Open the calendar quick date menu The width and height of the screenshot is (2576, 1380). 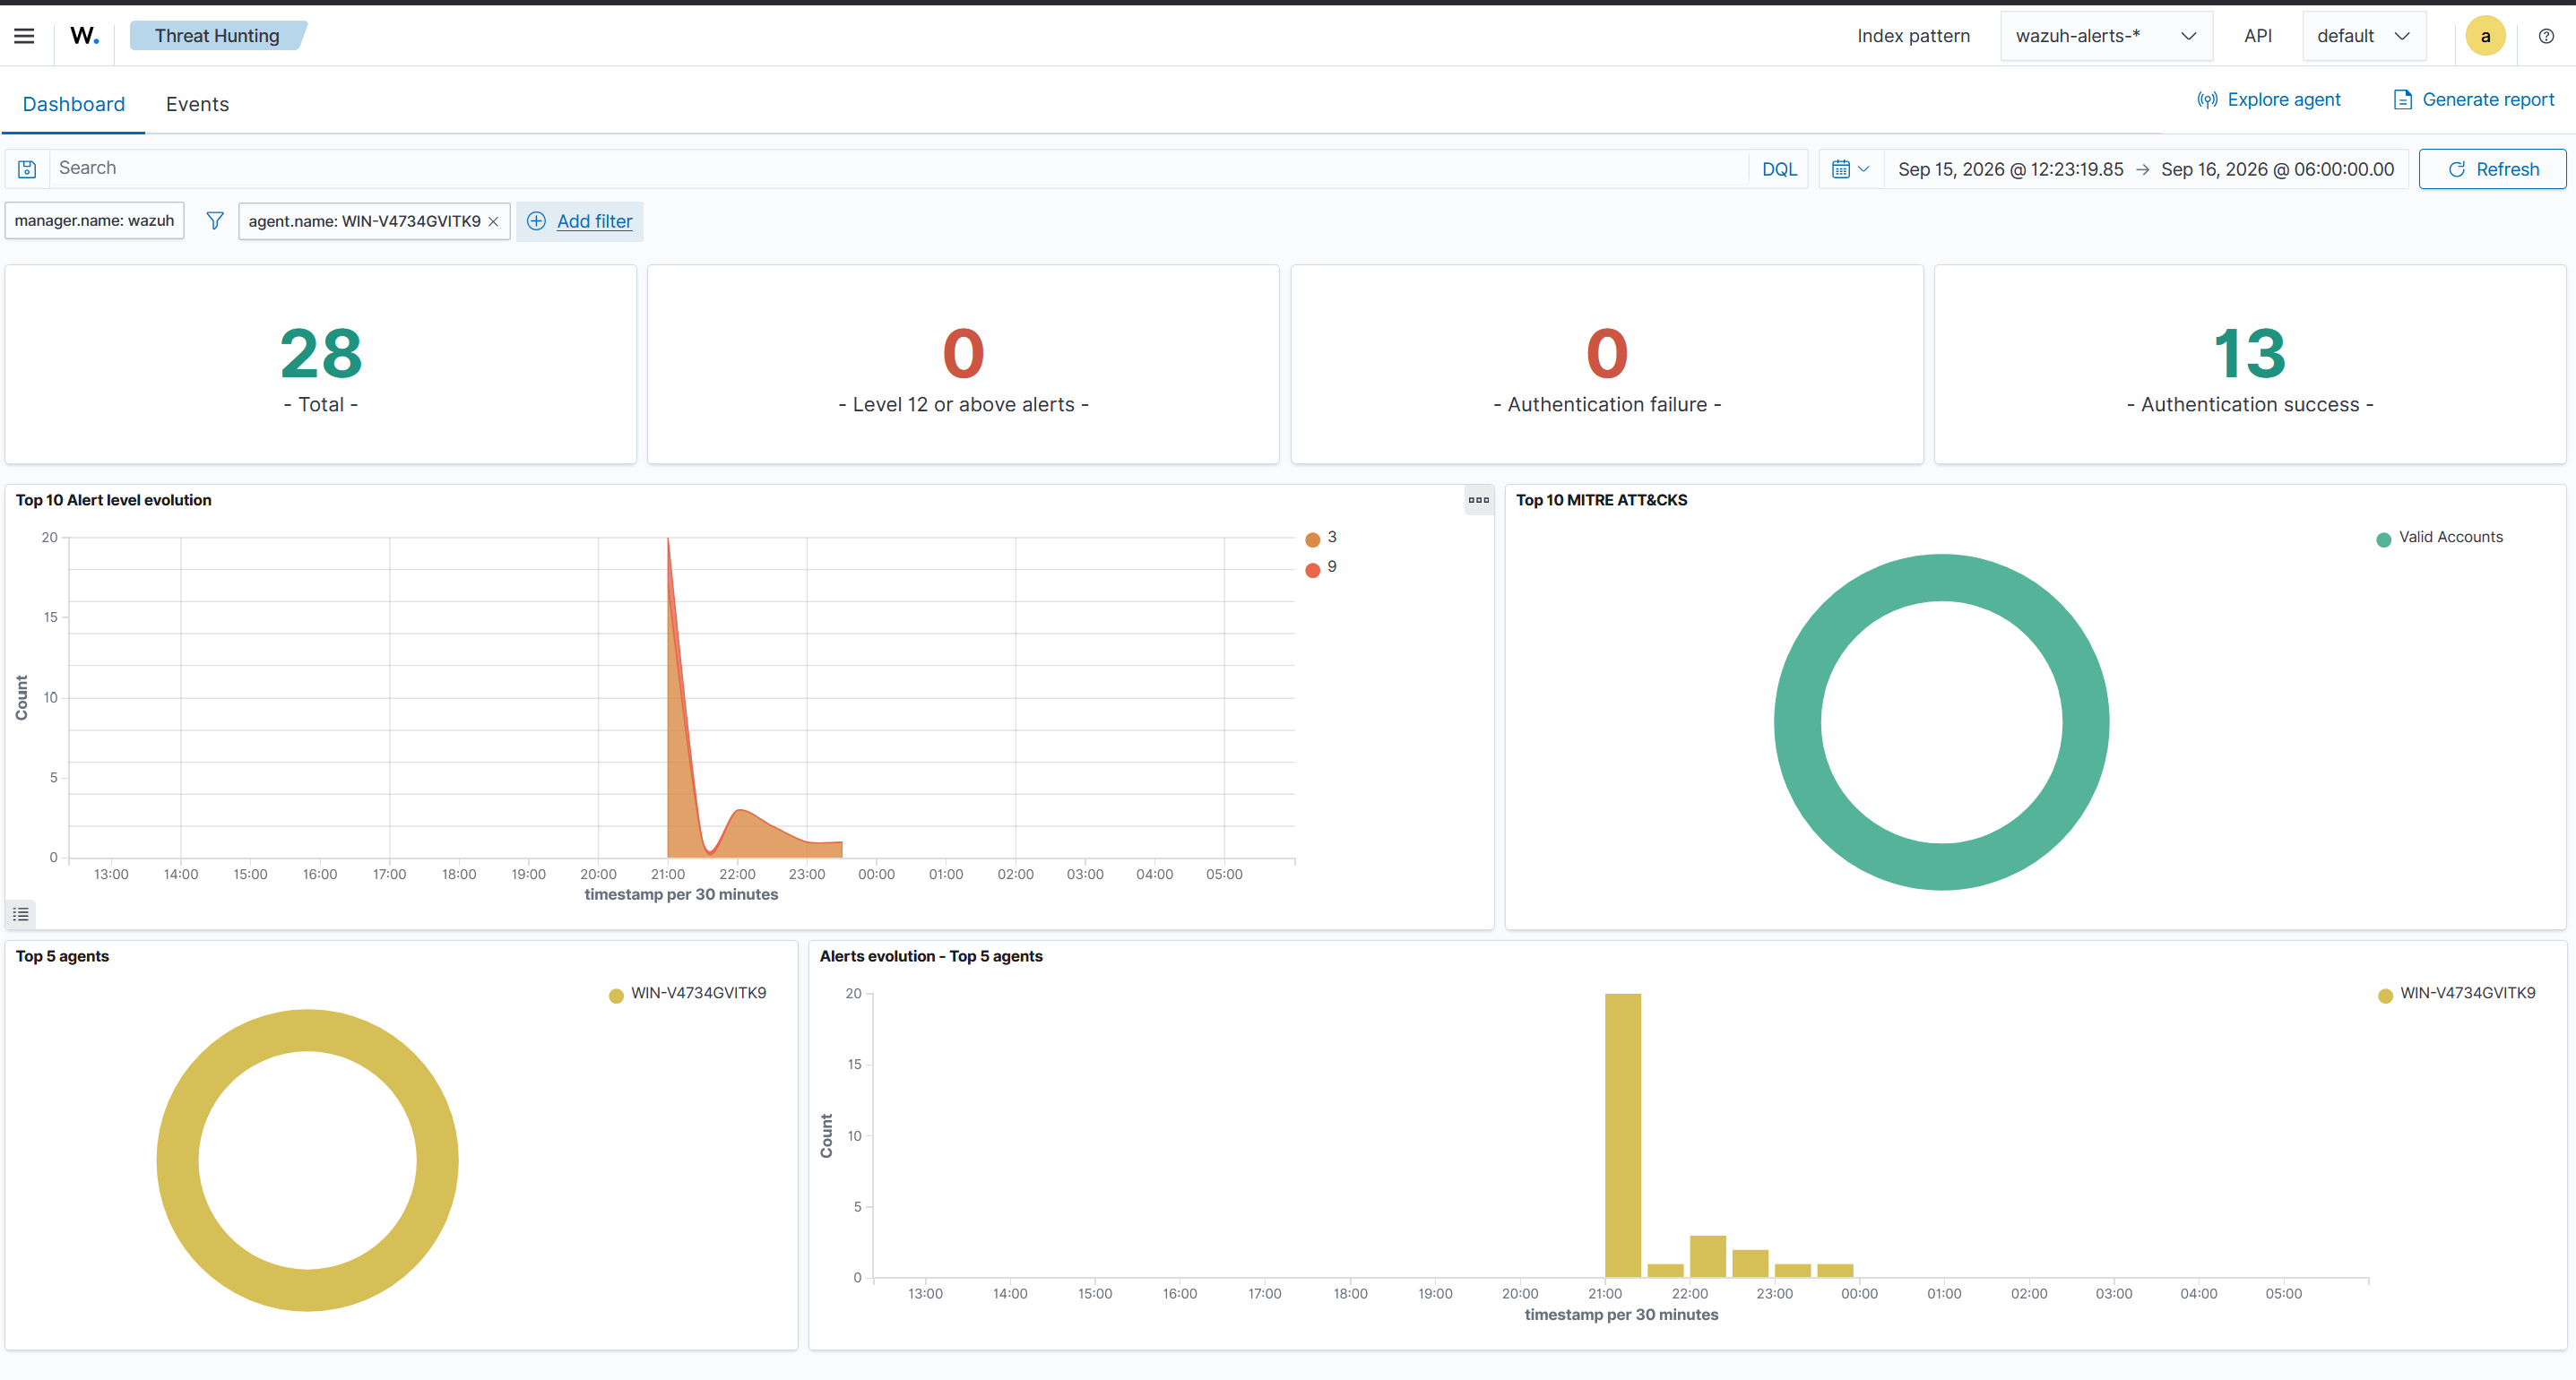[1850, 169]
